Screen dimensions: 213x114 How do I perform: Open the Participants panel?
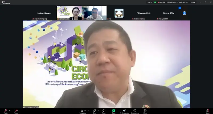pyautogui.click(x=82, y=111)
